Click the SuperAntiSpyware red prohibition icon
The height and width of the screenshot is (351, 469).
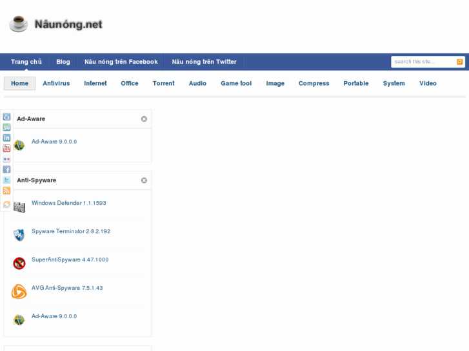point(19,263)
